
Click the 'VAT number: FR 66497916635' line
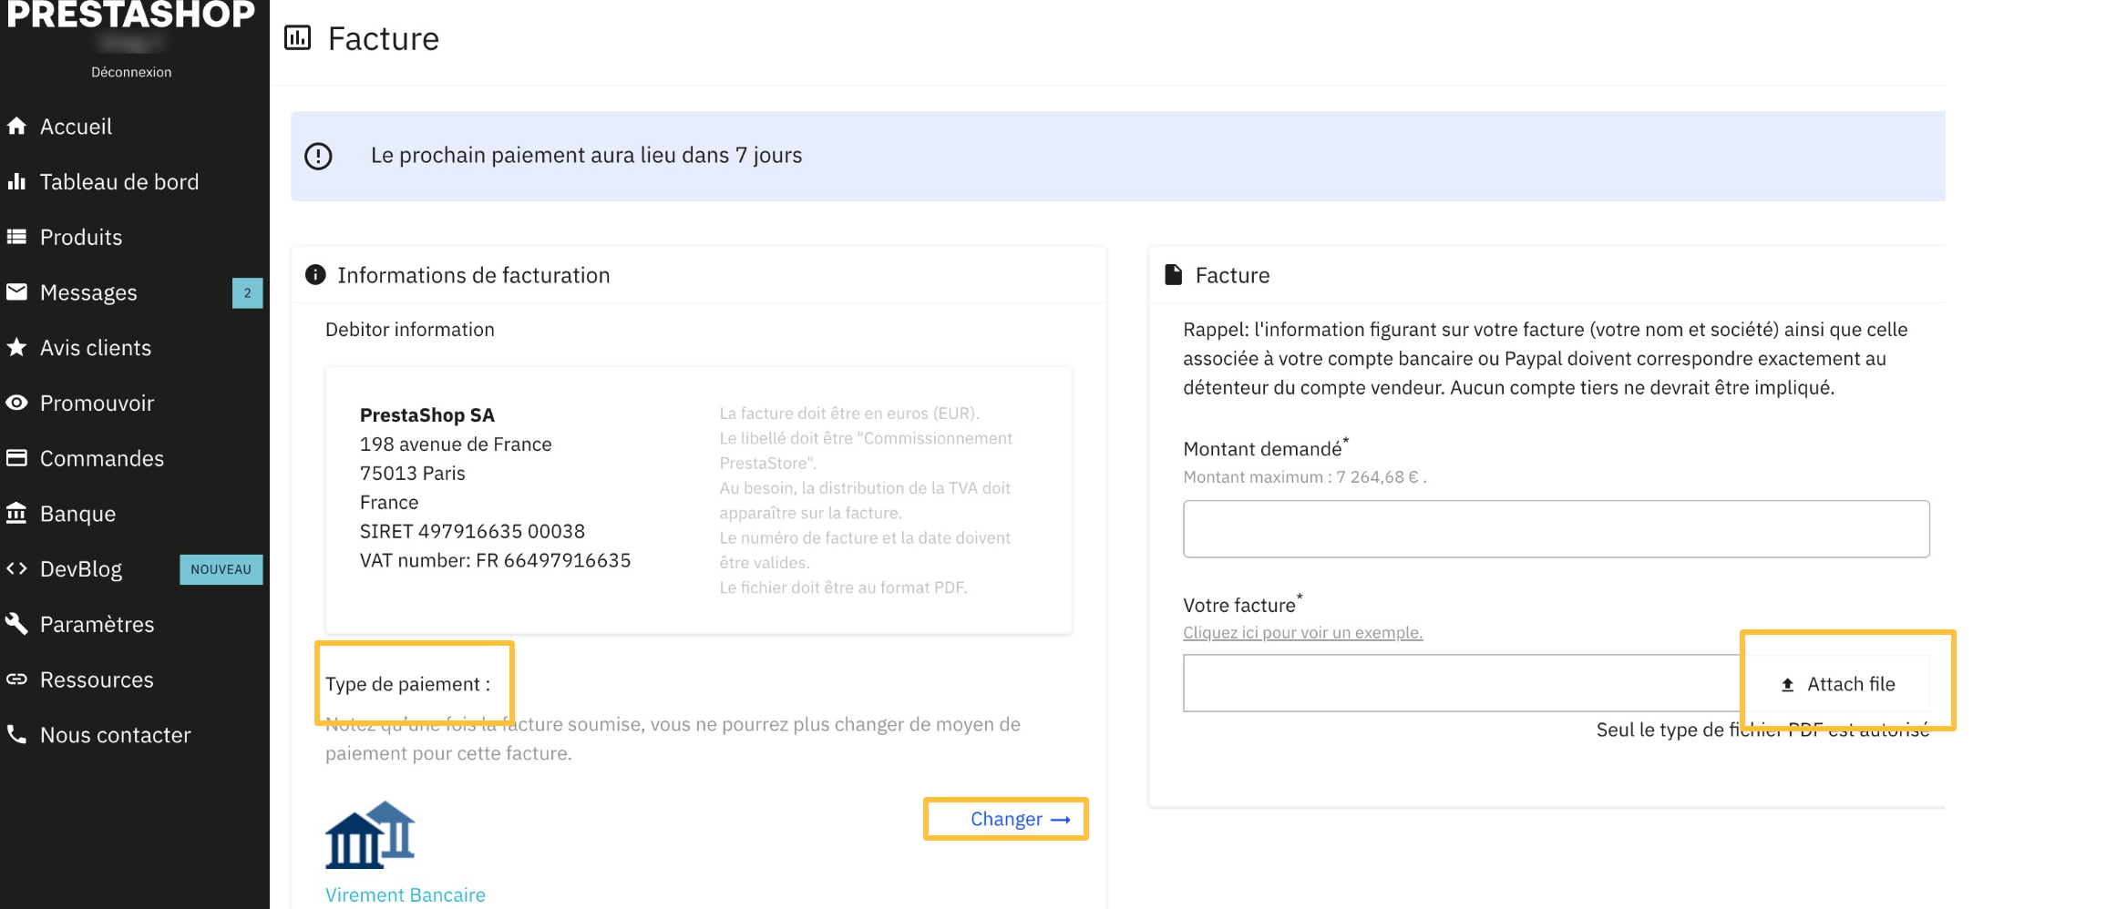[x=495, y=560]
